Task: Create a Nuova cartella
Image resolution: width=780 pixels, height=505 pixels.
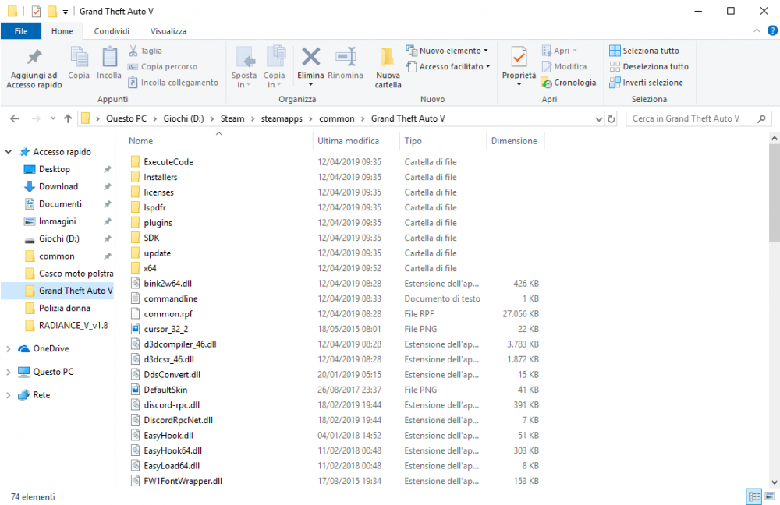Action: coord(388,68)
